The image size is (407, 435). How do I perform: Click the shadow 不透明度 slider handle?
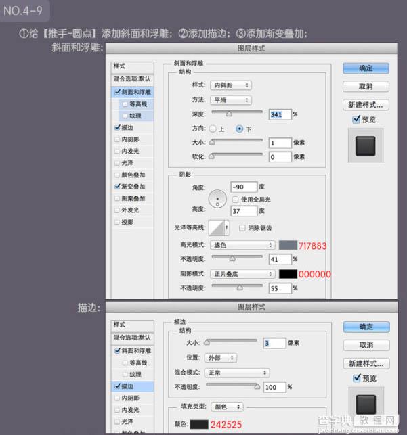click(240, 288)
